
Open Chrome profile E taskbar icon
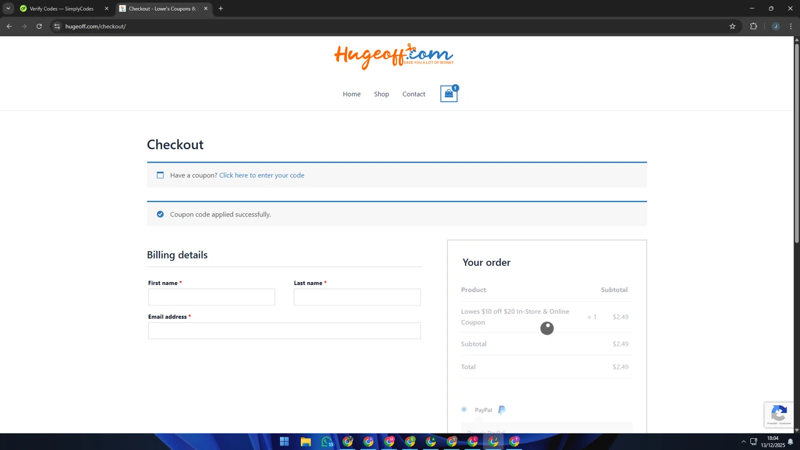pos(410,441)
